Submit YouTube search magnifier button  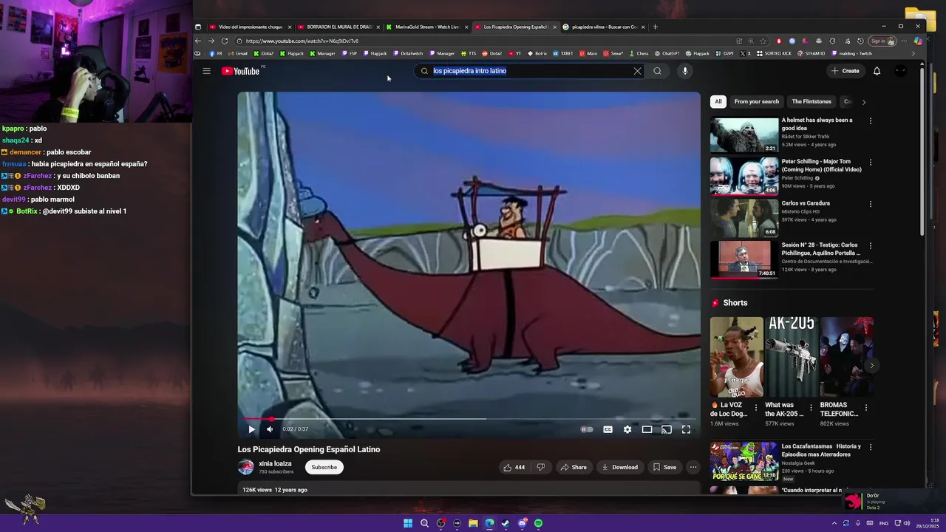(657, 71)
